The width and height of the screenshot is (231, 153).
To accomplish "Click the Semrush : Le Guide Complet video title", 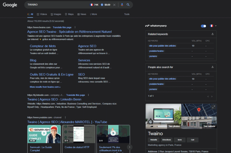I will (x=41, y=149).
